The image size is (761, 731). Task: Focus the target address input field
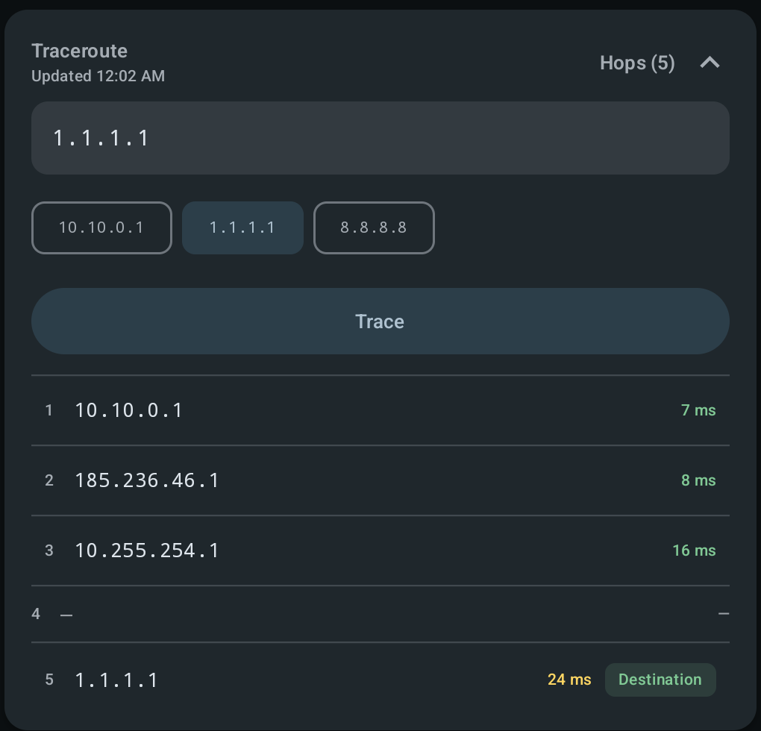tap(380, 138)
